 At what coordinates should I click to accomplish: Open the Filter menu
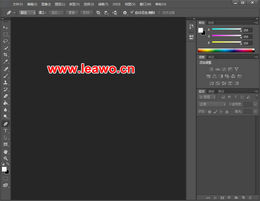point(103,4)
